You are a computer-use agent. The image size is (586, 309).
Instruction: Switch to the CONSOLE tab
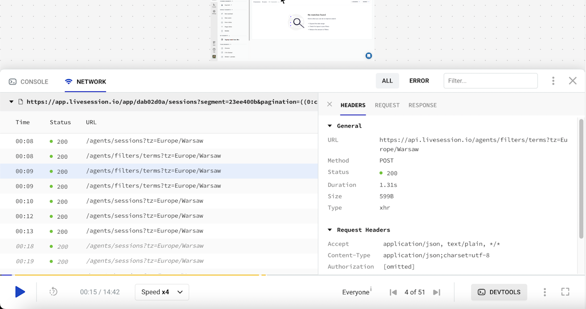[x=29, y=82]
